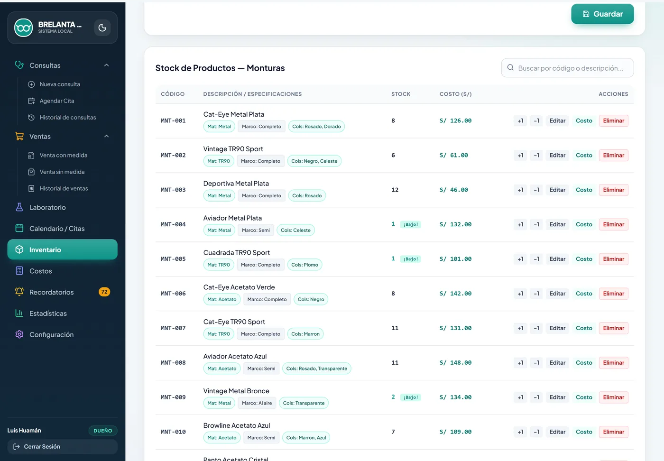Decrease stock by one for MNT-006
The width and height of the screenshot is (664, 461).
pyautogui.click(x=536, y=294)
